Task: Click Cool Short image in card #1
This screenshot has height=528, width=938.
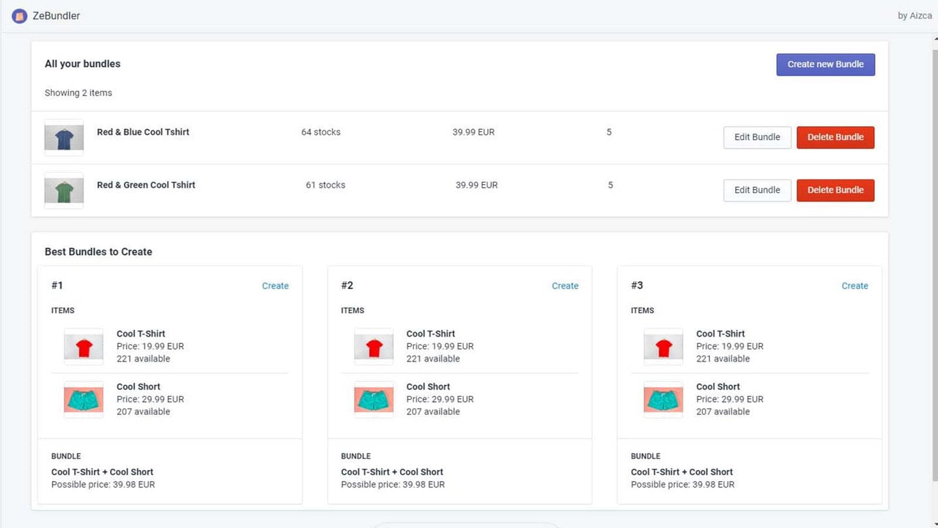Action: 84,400
